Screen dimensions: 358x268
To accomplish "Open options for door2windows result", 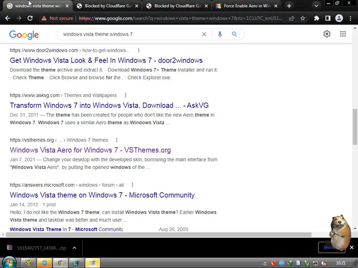I will (139, 50).
